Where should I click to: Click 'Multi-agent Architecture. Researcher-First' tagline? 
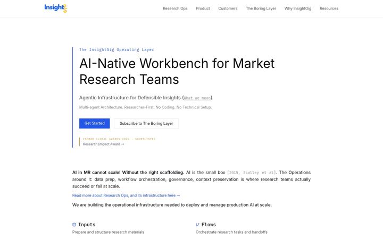click(145, 107)
